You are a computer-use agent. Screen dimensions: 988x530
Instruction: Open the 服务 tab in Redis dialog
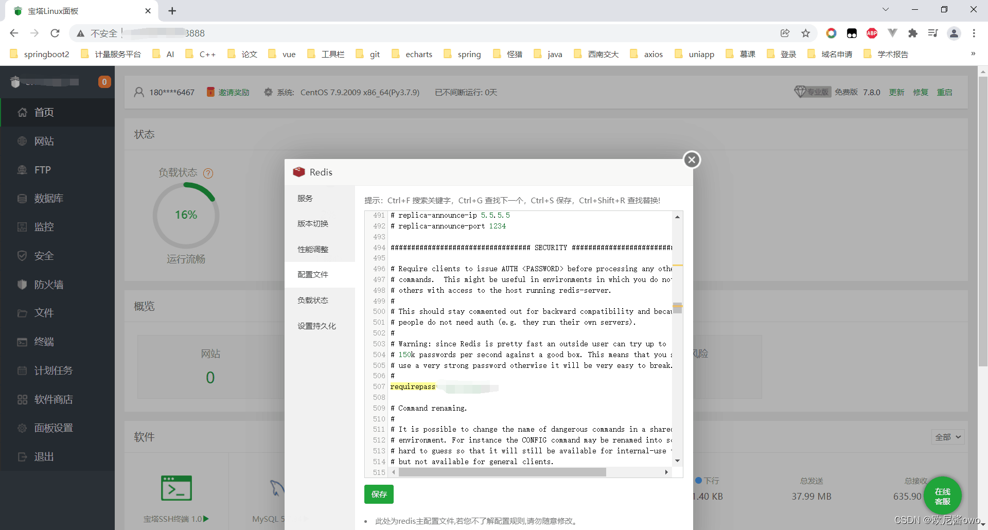(x=320, y=198)
